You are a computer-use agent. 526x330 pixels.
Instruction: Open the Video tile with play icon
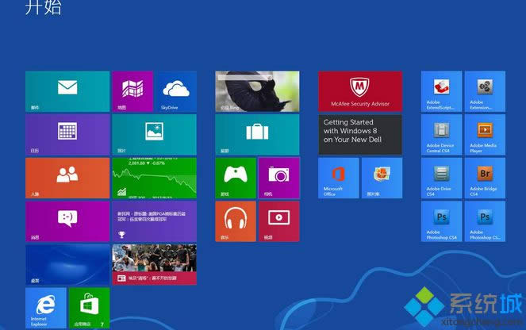279,221
